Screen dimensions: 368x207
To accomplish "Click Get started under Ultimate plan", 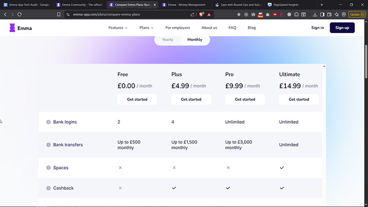I will pos(299,99).
